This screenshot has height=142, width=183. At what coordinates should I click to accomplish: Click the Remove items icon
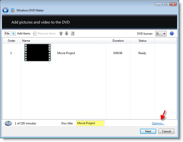(x=35, y=34)
